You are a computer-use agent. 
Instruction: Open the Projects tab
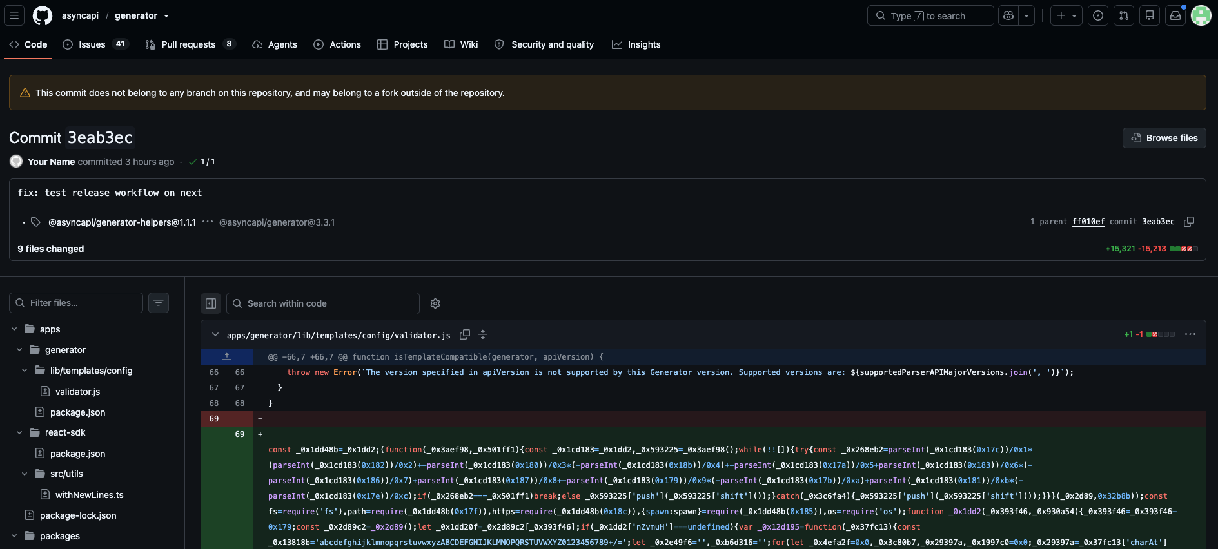click(x=402, y=44)
